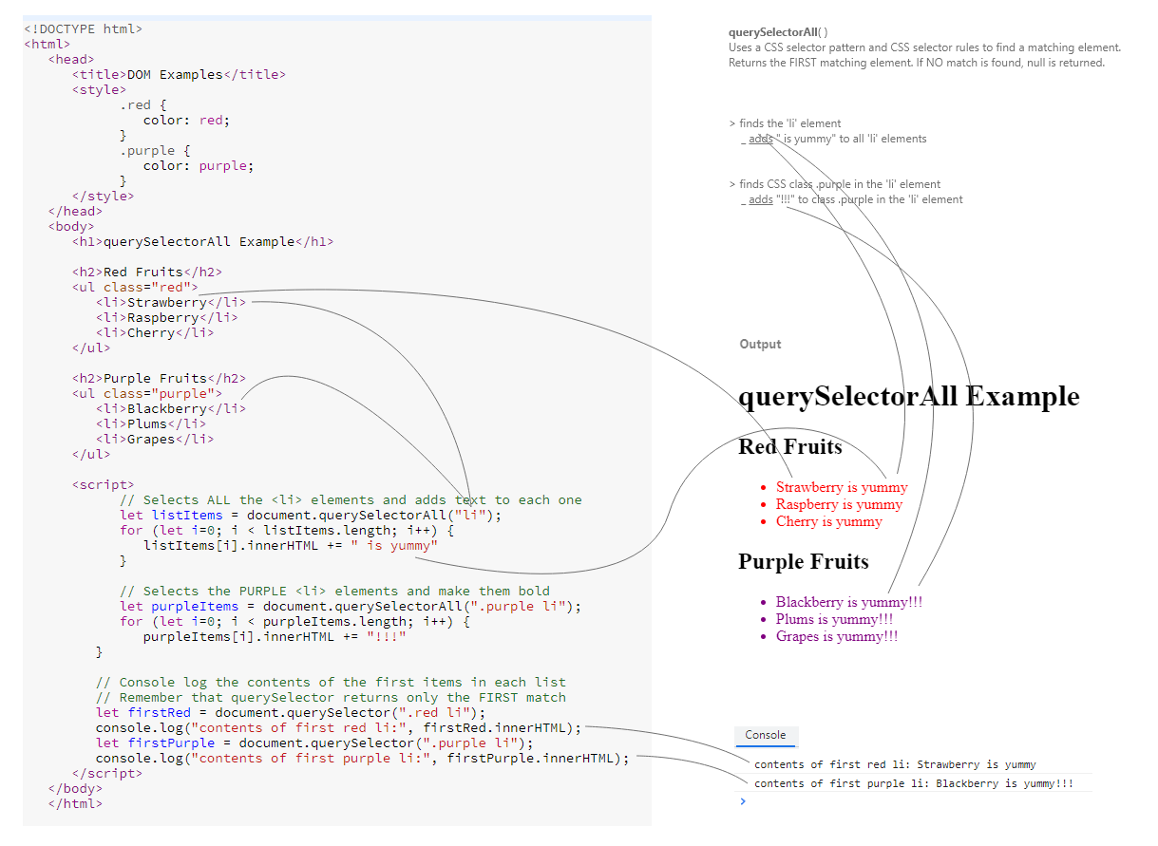This screenshot has height=846, width=1158.
Task: Click the 'Purple Fruits' output heading
Action: point(804,561)
